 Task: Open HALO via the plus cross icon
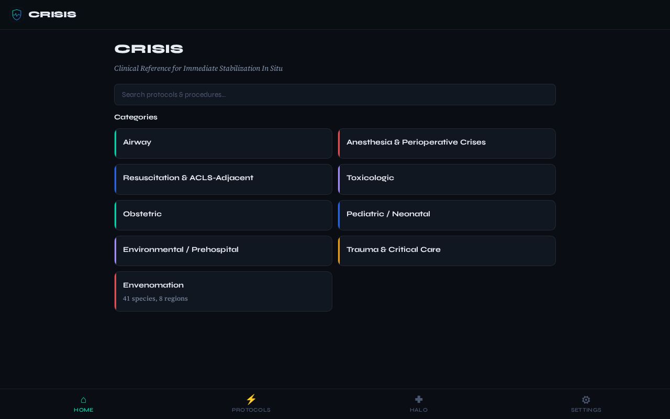[419, 399]
